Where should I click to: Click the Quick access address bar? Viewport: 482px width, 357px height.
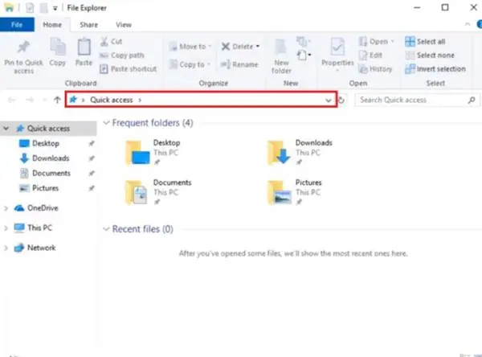click(x=201, y=100)
